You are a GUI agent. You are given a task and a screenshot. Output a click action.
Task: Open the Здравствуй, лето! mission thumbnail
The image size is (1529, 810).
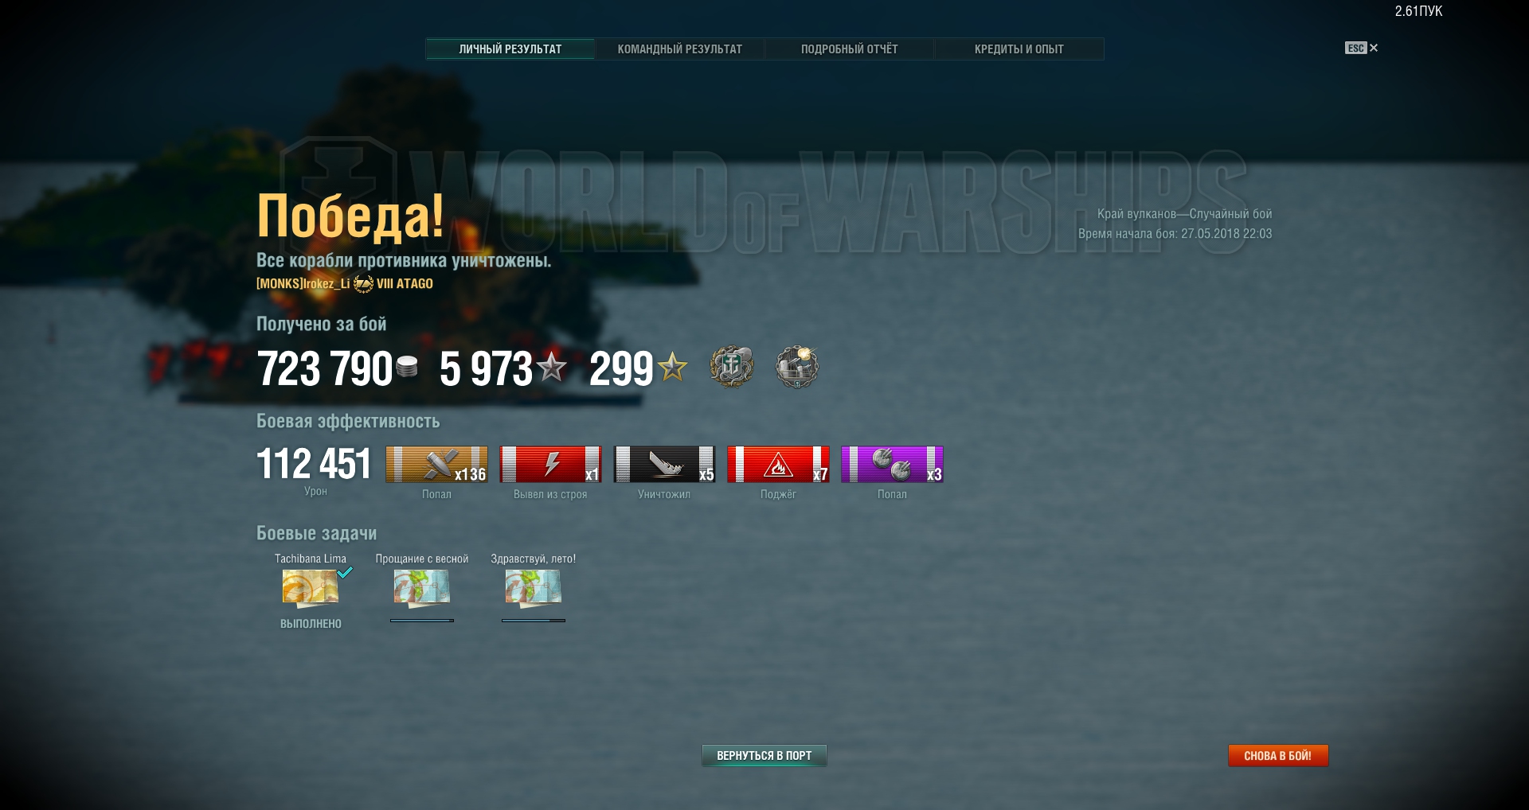(534, 588)
